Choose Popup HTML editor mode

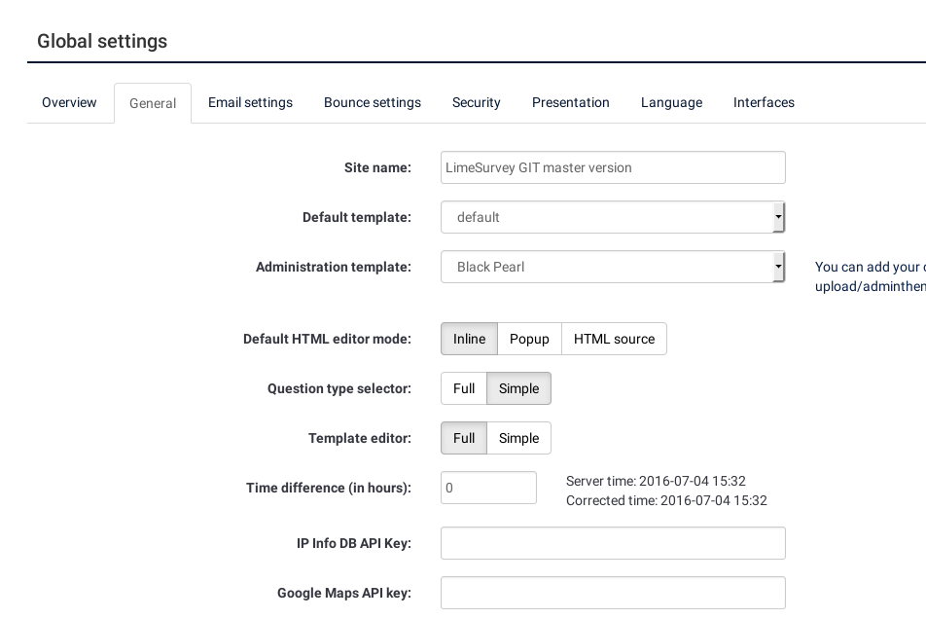[x=529, y=339]
